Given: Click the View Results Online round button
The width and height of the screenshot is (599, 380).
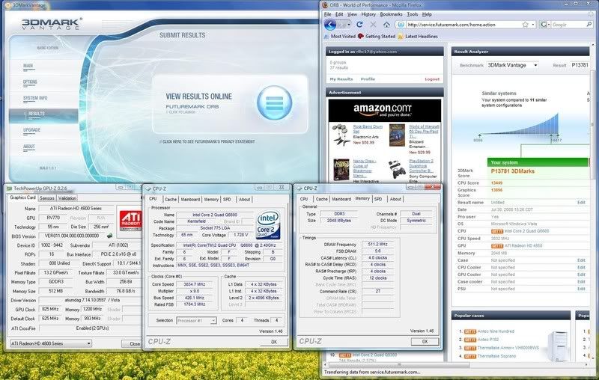Looking at the screenshot, I should [x=274, y=102].
